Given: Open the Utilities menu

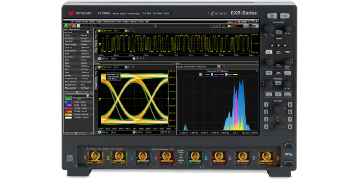Looking at the screenshot, I should (133, 21).
